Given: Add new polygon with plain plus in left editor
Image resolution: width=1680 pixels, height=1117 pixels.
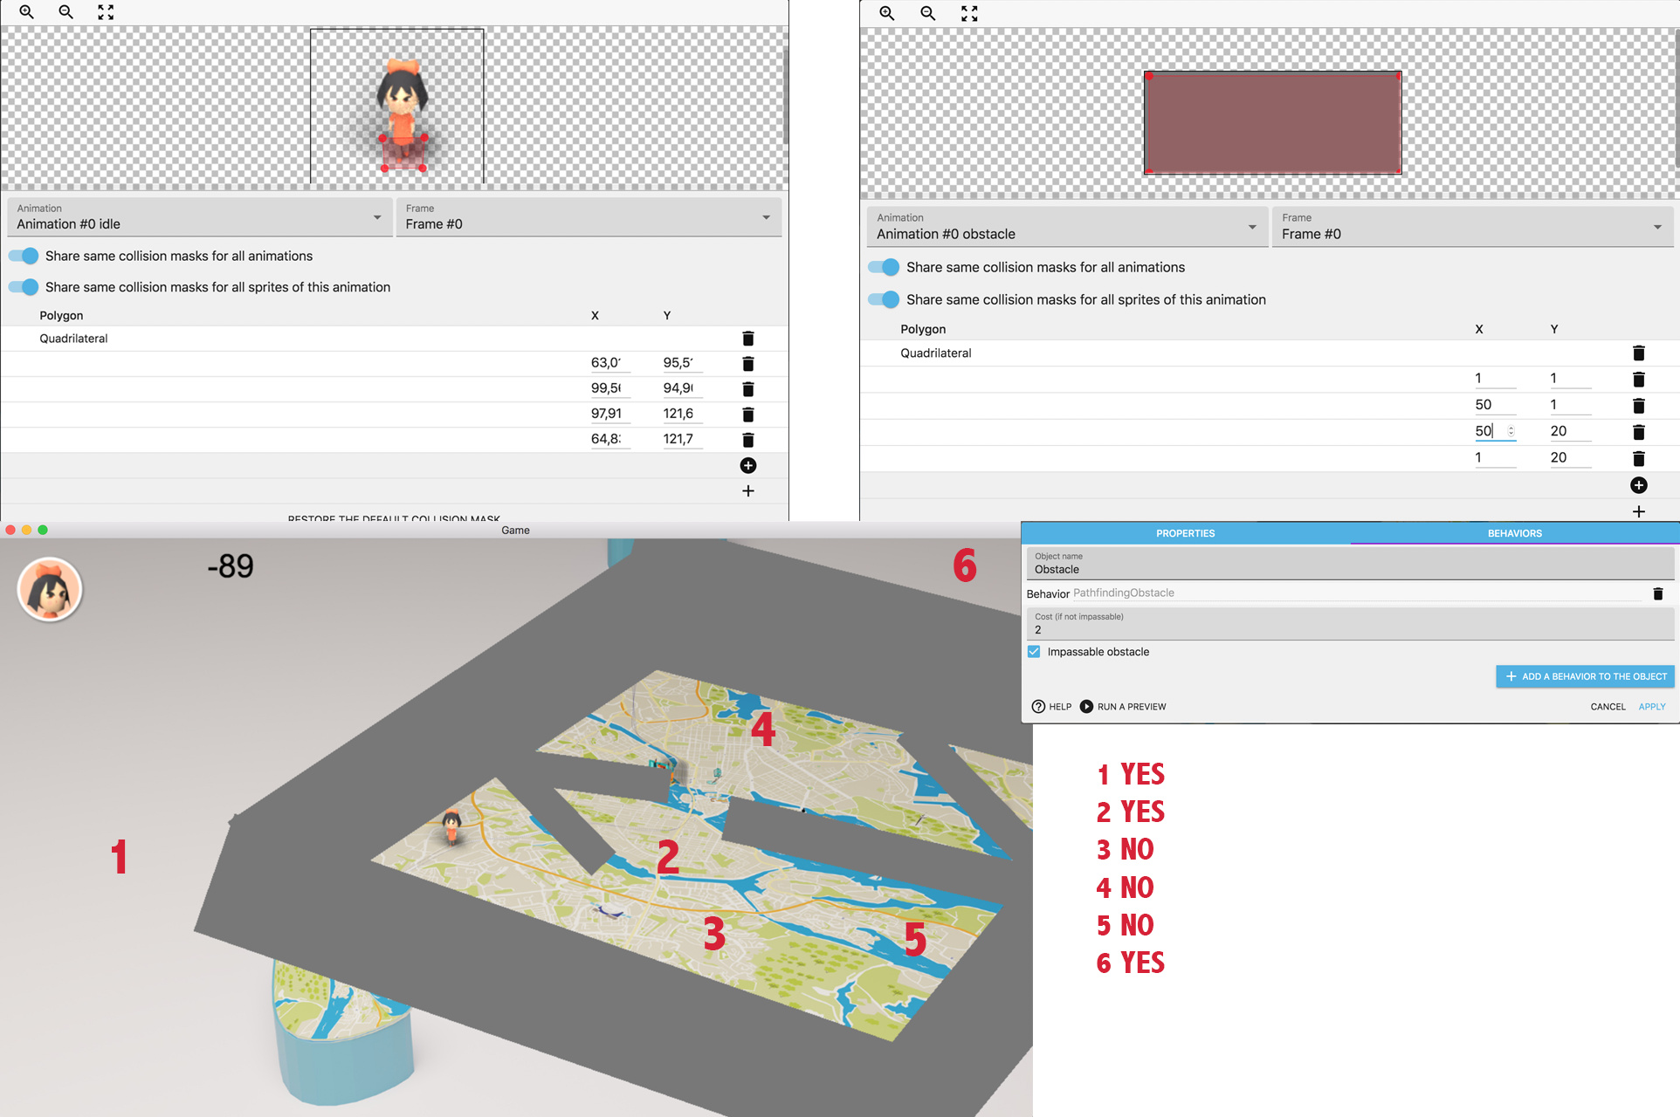Looking at the screenshot, I should 748,491.
